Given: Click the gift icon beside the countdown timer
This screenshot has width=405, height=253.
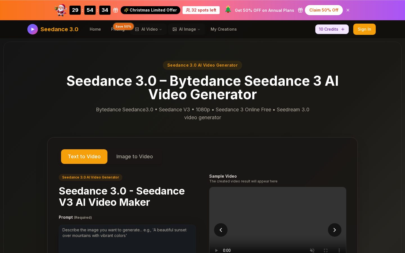Looking at the screenshot, I should click(116, 10).
